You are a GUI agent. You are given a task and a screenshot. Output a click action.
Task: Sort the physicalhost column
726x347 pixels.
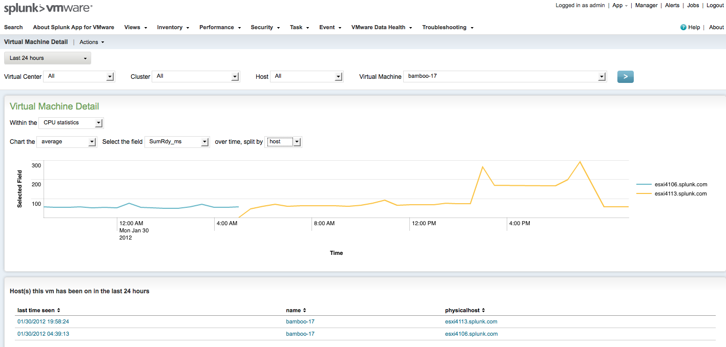pyautogui.click(x=465, y=310)
